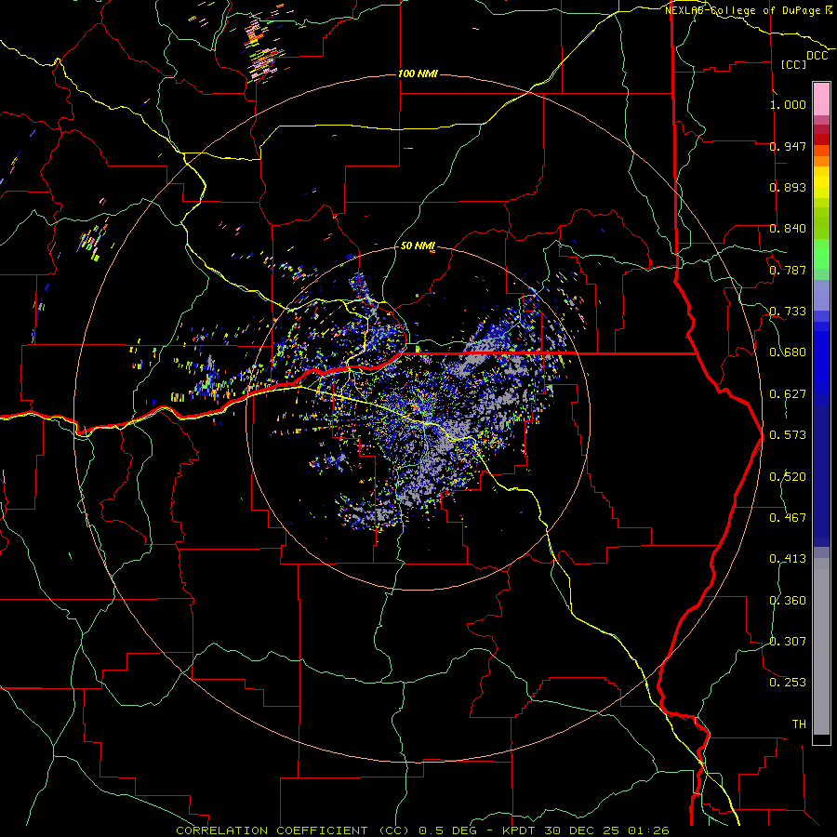Viewport: 837px width, 837px height.
Task: Click the 0.840 legend value
Action: point(788,229)
